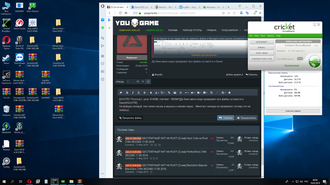The width and height of the screenshot is (330, 185).
Task: Click the browser page vertical scrollbar
Action: 262,97
